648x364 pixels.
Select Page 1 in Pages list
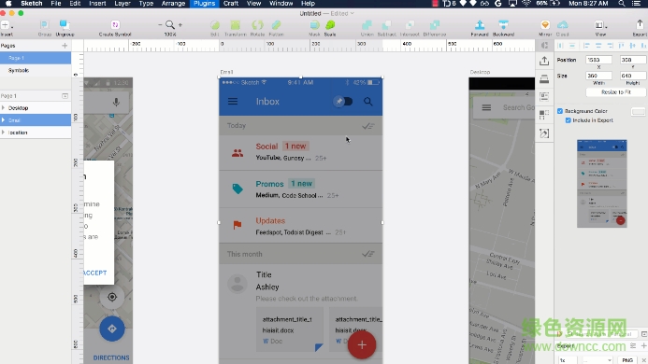[x=36, y=58]
